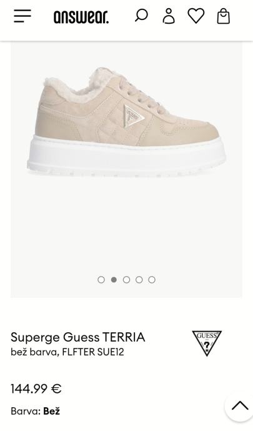Select the second image carousel dot
This screenshot has width=253, height=431.
(114, 280)
